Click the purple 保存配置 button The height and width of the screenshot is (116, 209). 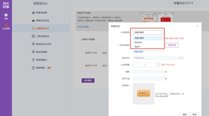click(x=88, y=81)
